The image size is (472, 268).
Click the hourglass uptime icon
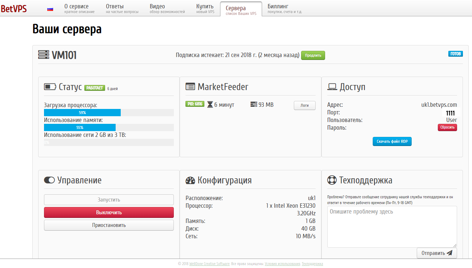point(210,105)
